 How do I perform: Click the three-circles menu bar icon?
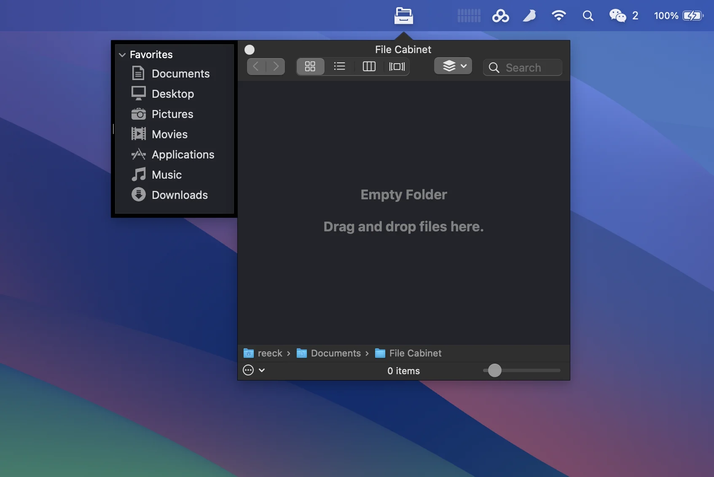point(500,16)
